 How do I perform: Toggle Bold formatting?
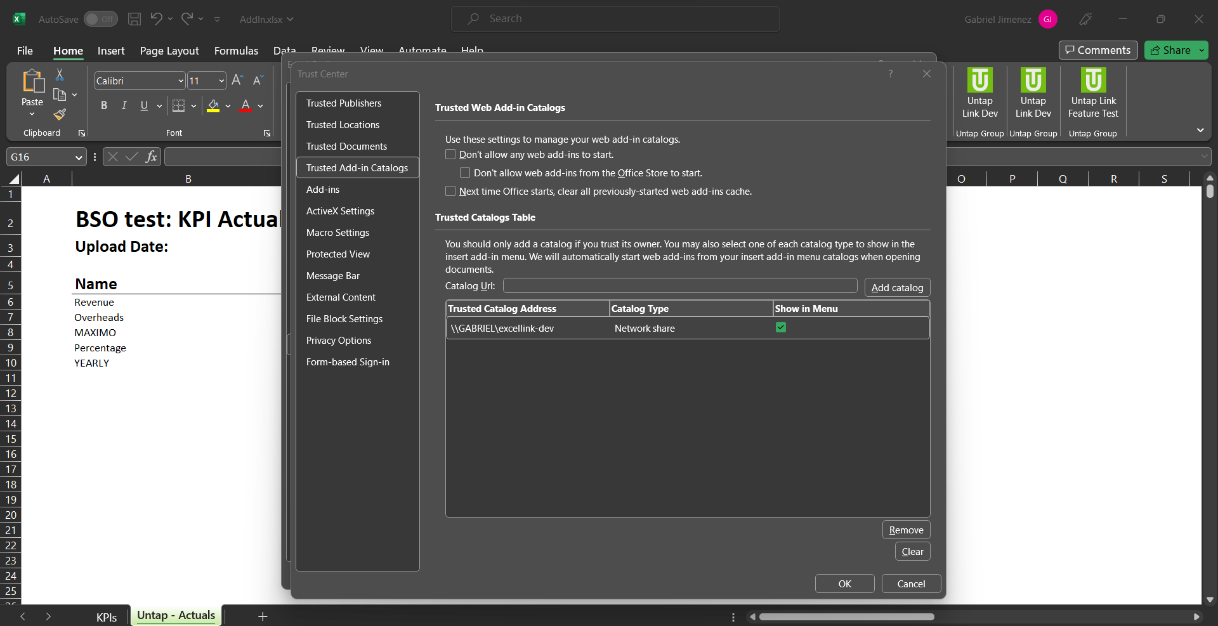coord(104,106)
